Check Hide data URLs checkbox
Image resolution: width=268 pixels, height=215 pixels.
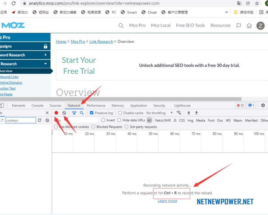[119, 120]
